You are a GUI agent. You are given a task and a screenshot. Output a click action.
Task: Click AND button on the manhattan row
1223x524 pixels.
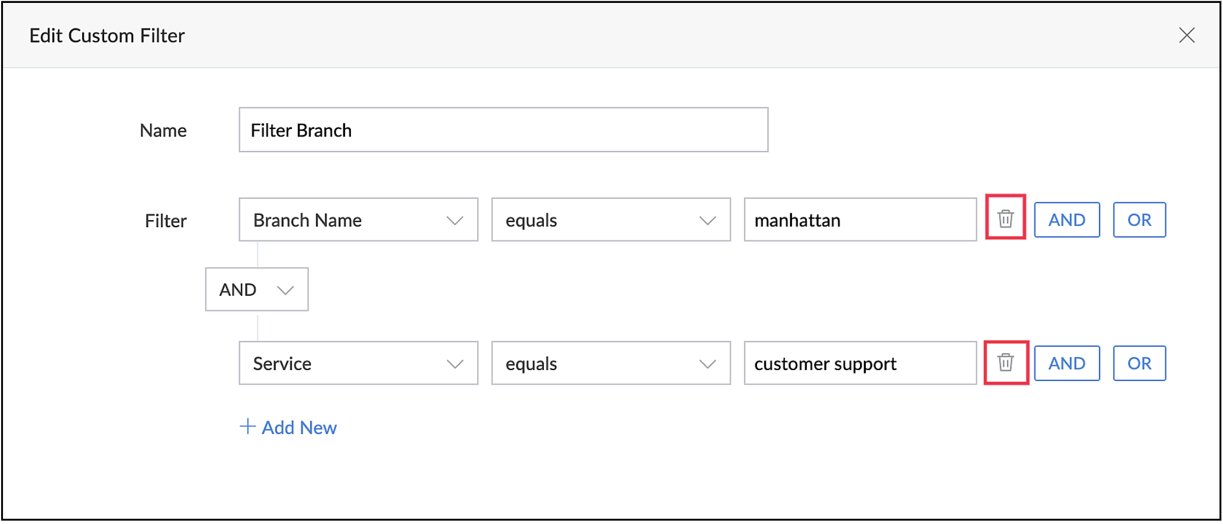1066,220
